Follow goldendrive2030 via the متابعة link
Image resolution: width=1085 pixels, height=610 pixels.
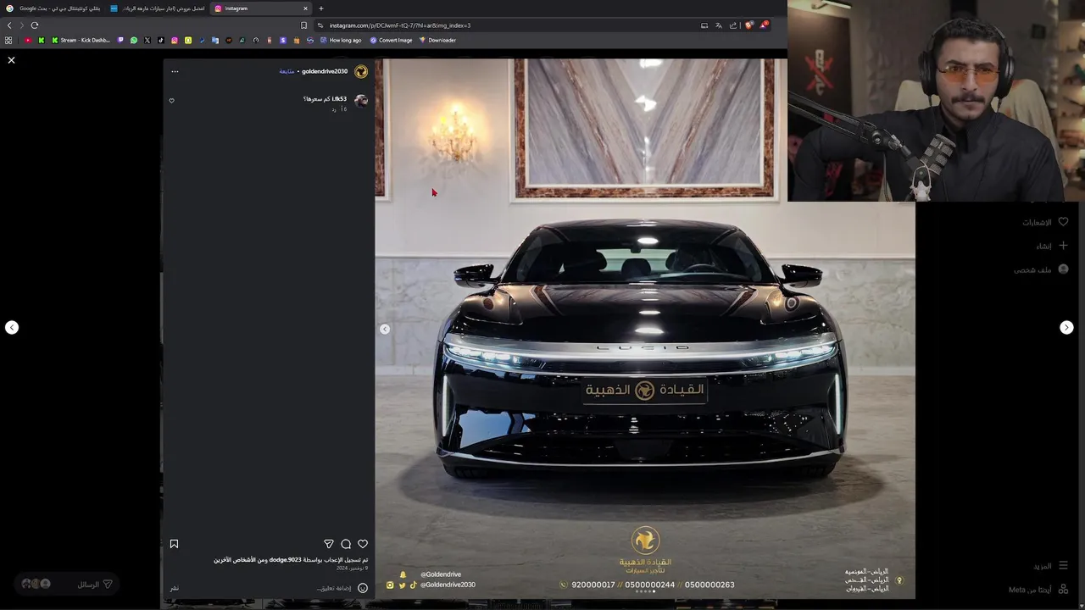(287, 71)
